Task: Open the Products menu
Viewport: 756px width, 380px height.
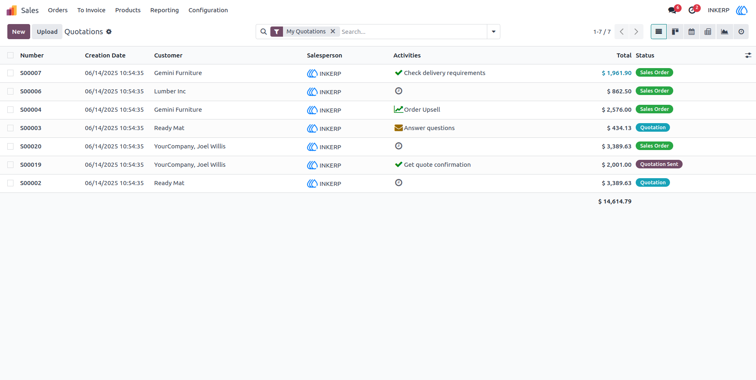Action: 128,10
